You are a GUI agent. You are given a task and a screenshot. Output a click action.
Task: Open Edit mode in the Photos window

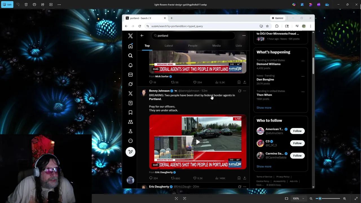point(7,5)
